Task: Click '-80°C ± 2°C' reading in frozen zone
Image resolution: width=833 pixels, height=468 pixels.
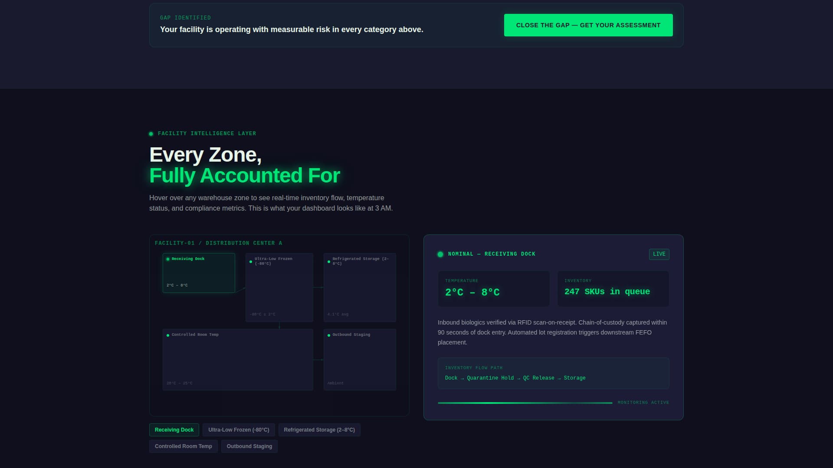Action: coord(262,315)
